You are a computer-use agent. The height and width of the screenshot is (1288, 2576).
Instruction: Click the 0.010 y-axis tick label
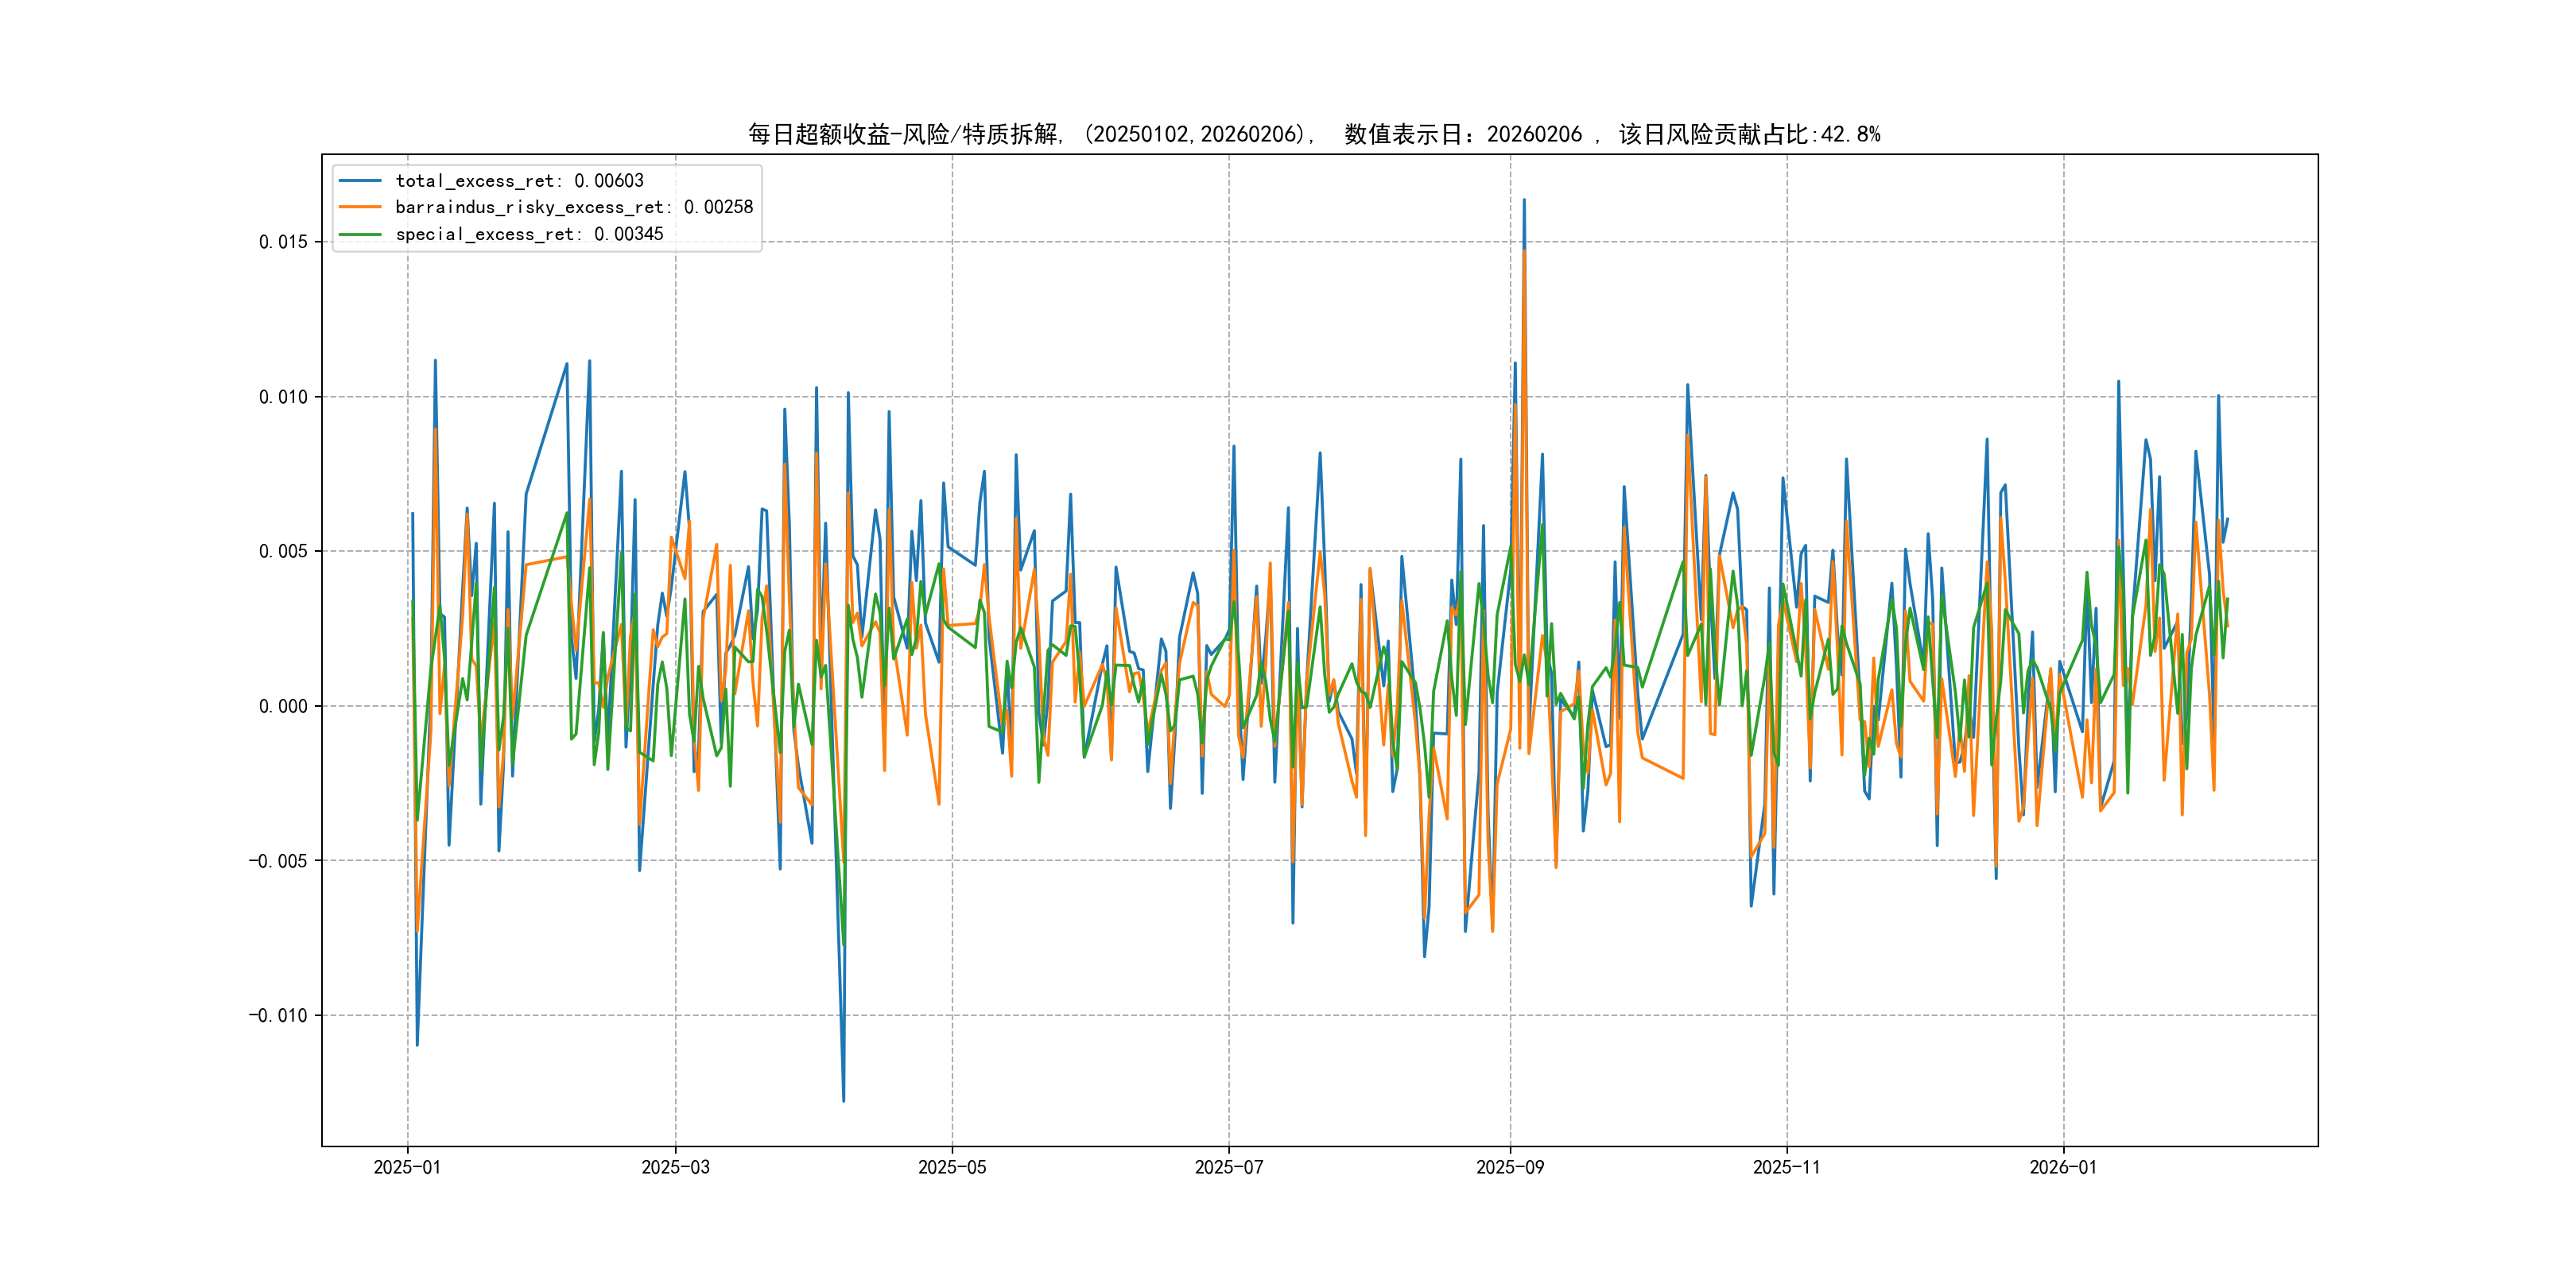pyautogui.click(x=283, y=397)
